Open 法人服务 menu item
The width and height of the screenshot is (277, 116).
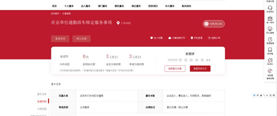86,6
